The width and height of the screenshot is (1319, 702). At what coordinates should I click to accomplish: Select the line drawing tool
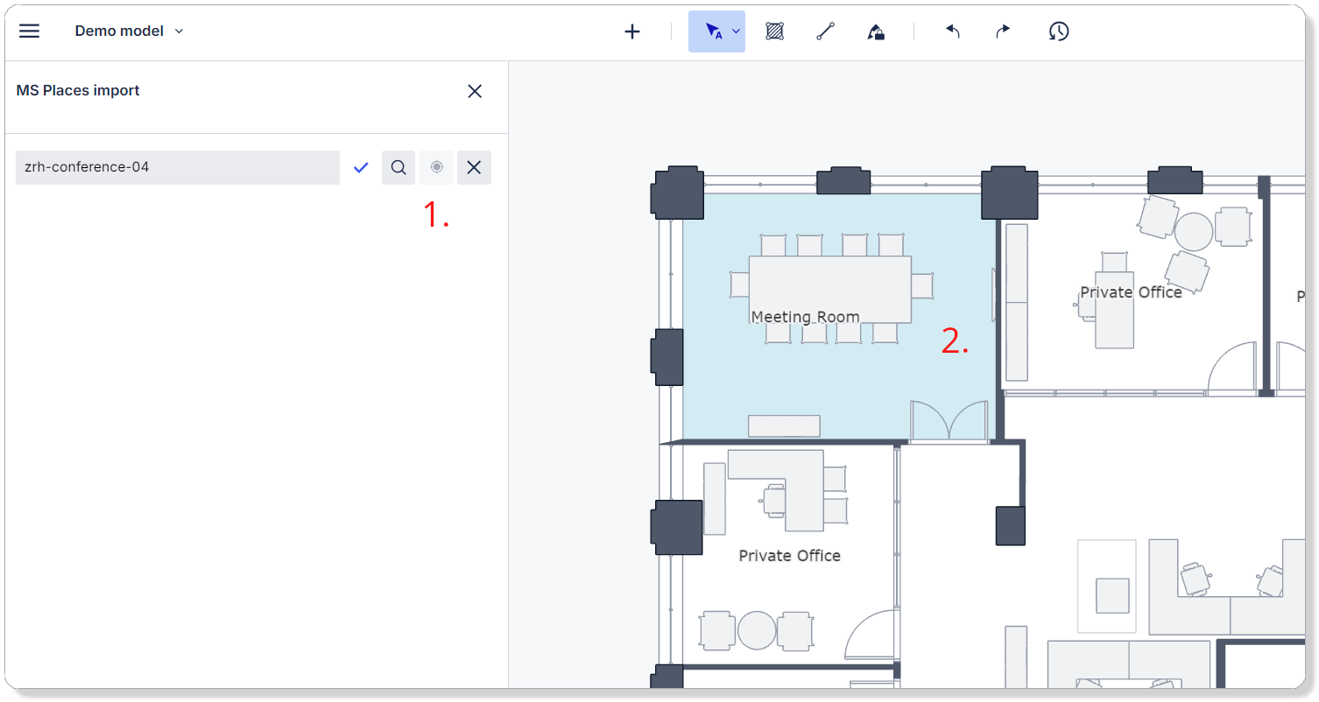click(x=825, y=31)
